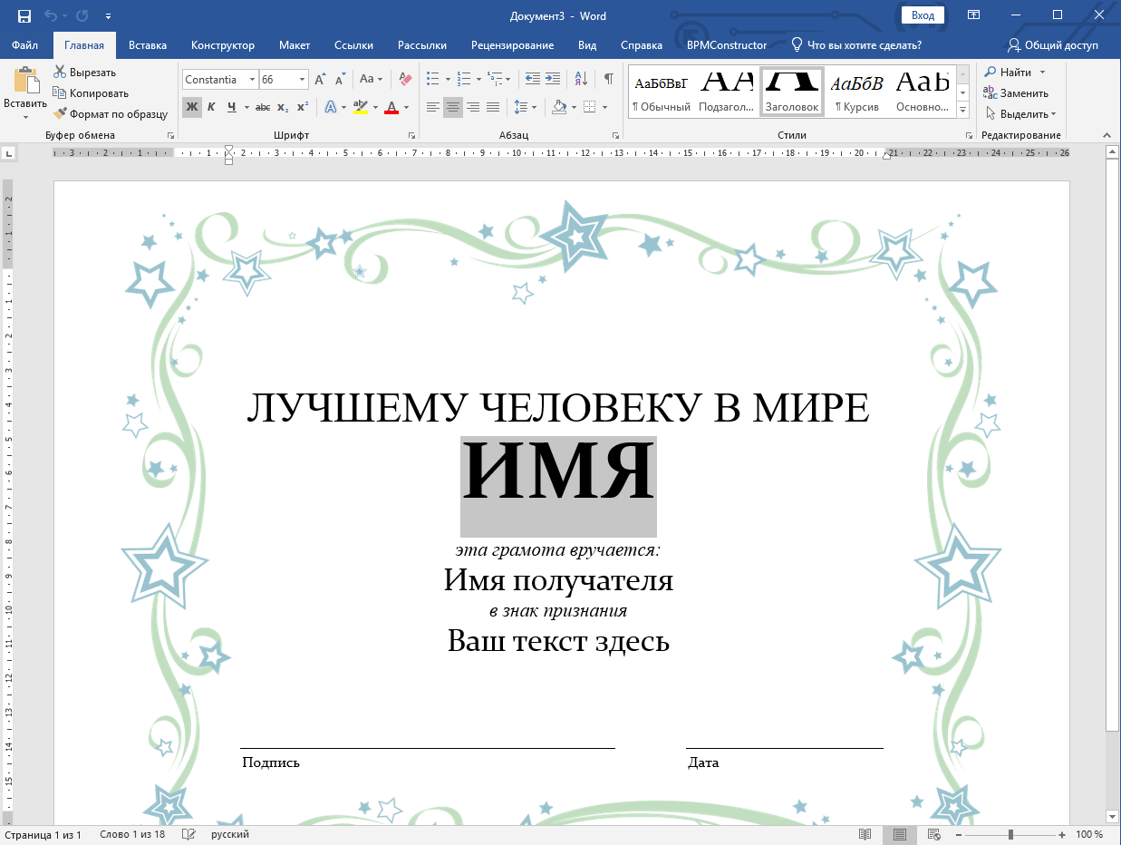Screen dimensions: 1121x845
Task: Open the Constantia font name dropdown
Action: [x=253, y=80]
